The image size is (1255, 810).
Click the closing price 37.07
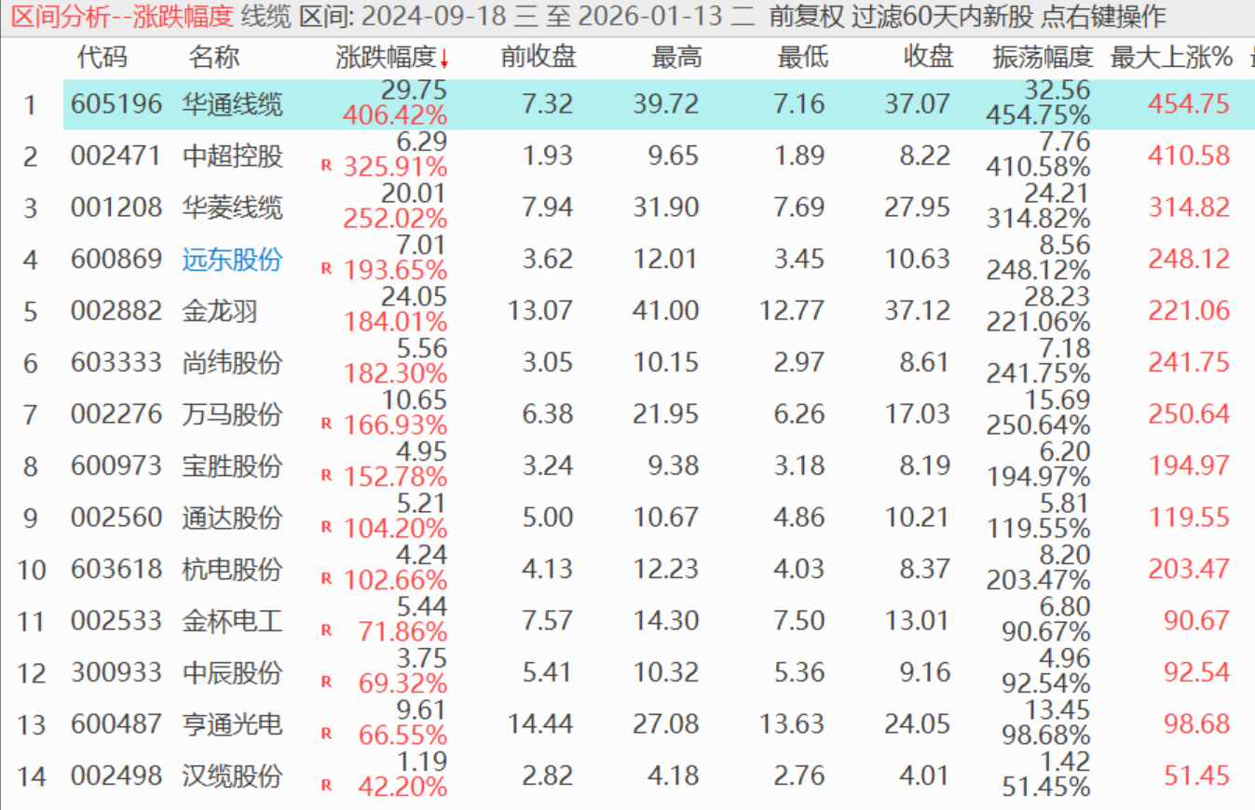(x=918, y=104)
